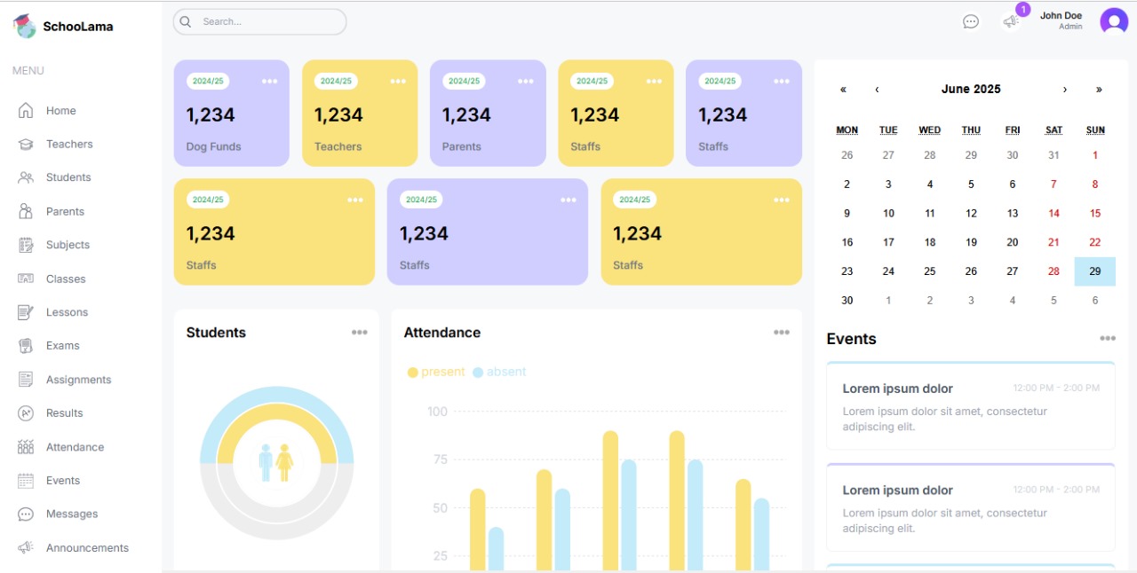
Task: Open the June 2025 month selector
Action: click(971, 90)
